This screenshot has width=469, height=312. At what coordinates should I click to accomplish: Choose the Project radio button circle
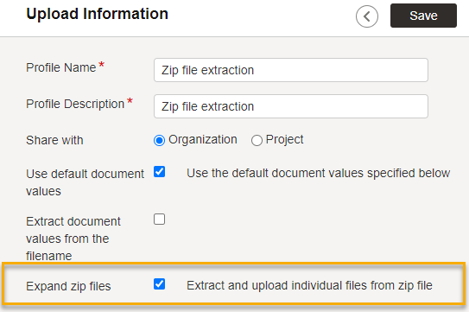(257, 140)
